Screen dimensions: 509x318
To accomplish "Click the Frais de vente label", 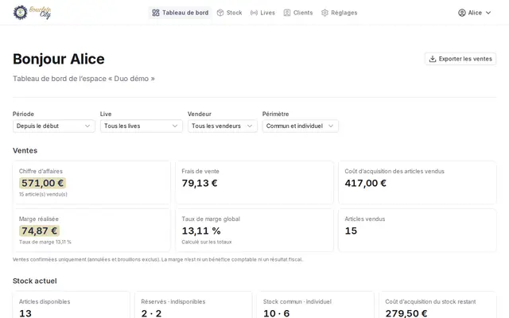I will [200, 171].
